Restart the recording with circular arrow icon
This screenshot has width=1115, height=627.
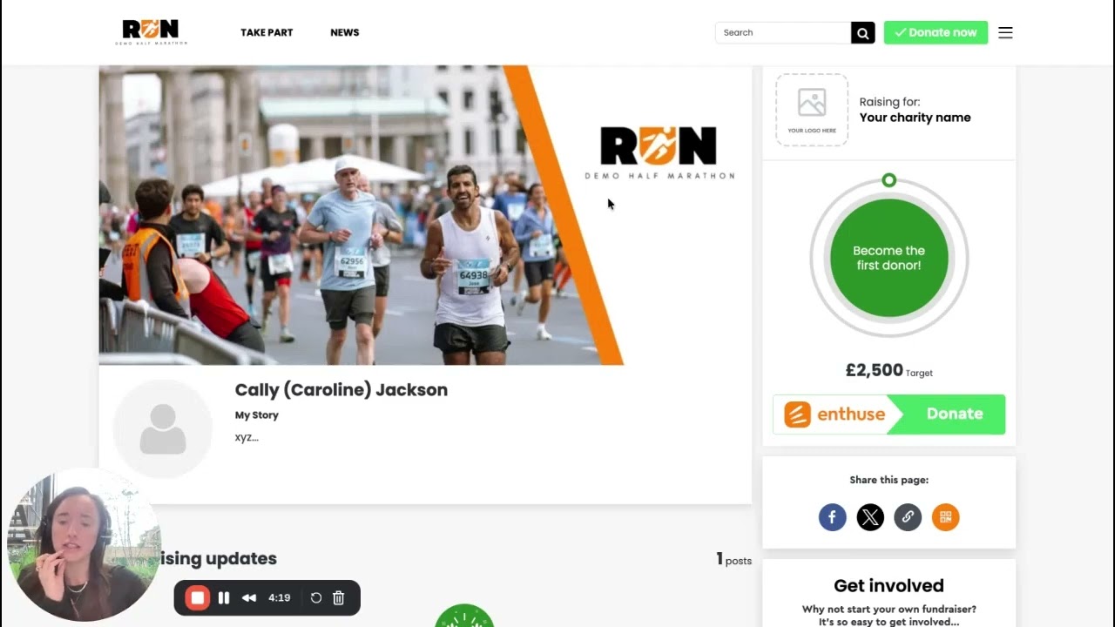[x=316, y=598]
